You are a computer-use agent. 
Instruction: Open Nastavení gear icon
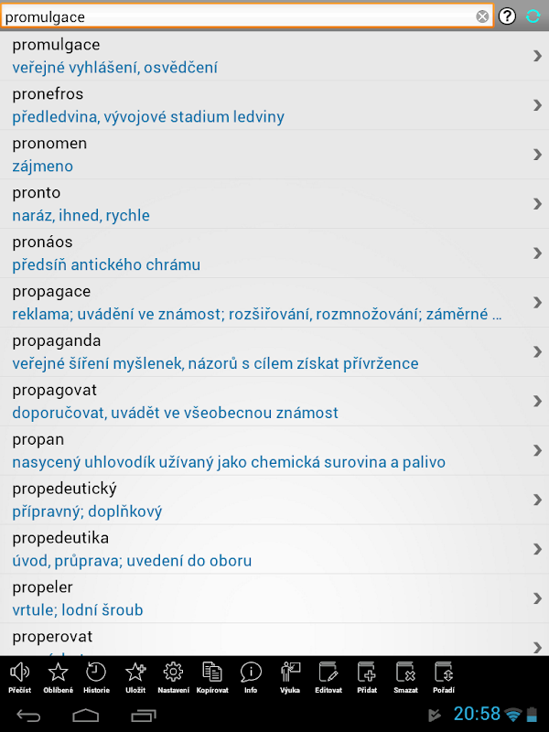point(174,675)
